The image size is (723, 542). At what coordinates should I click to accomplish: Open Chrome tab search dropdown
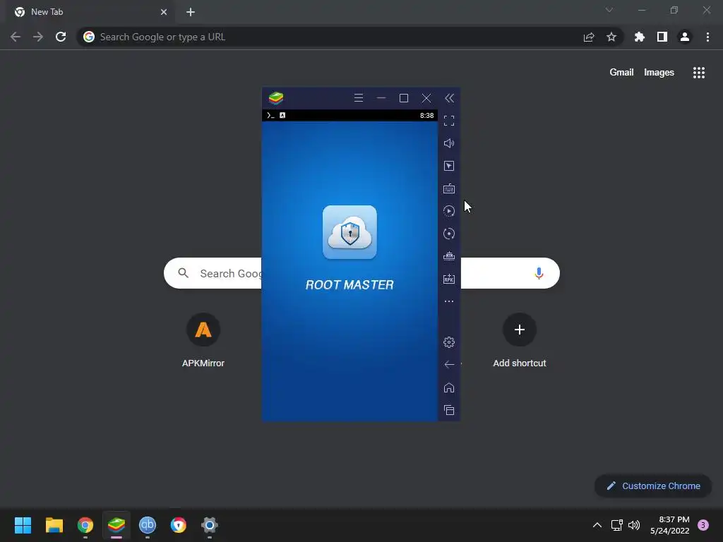(x=609, y=10)
